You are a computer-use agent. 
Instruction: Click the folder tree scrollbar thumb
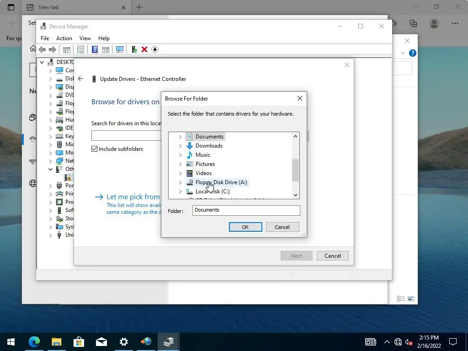pos(295,170)
